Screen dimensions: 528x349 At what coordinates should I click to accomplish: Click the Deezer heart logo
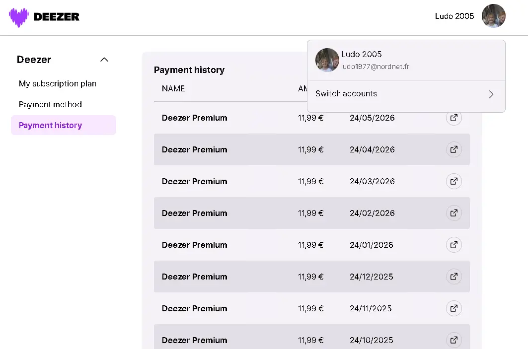(x=19, y=17)
